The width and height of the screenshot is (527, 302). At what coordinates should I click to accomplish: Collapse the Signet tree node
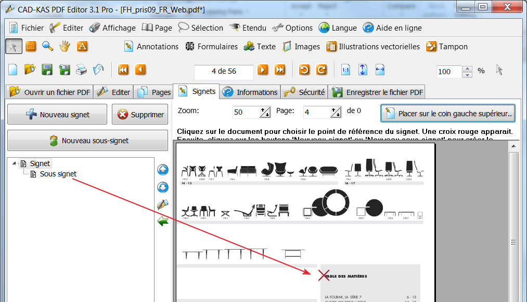click(x=14, y=163)
